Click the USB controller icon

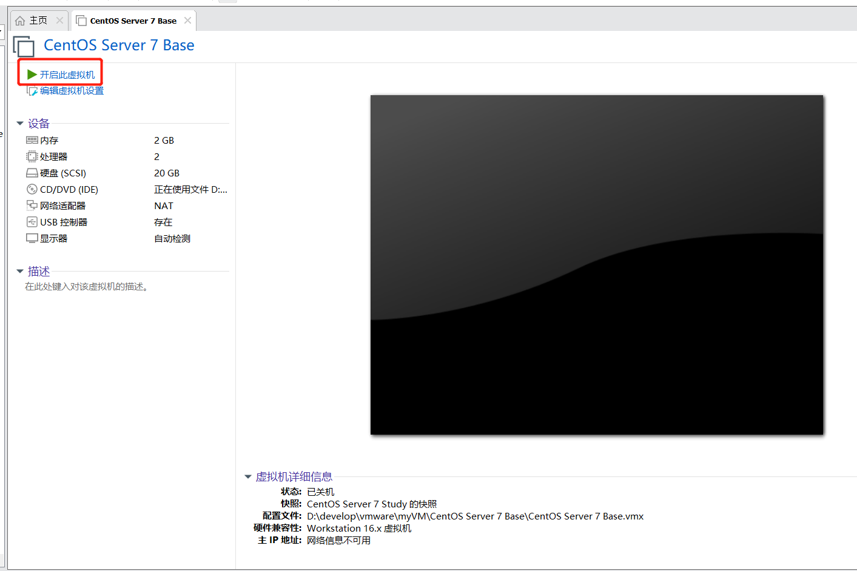pyautogui.click(x=32, y=222)
